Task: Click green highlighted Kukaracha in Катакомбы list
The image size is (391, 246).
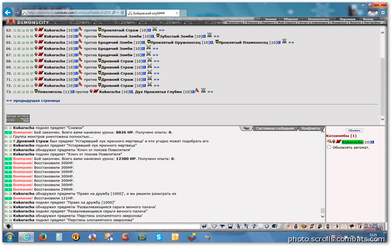Action: [x=352, y=142]
